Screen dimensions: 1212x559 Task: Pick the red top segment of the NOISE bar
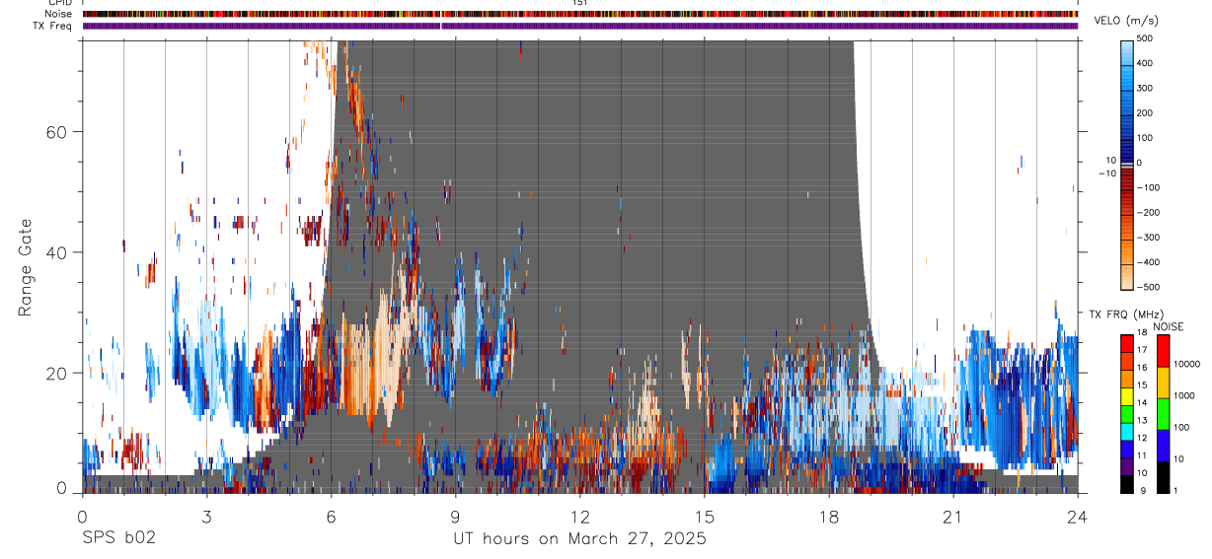(1163, 350)
